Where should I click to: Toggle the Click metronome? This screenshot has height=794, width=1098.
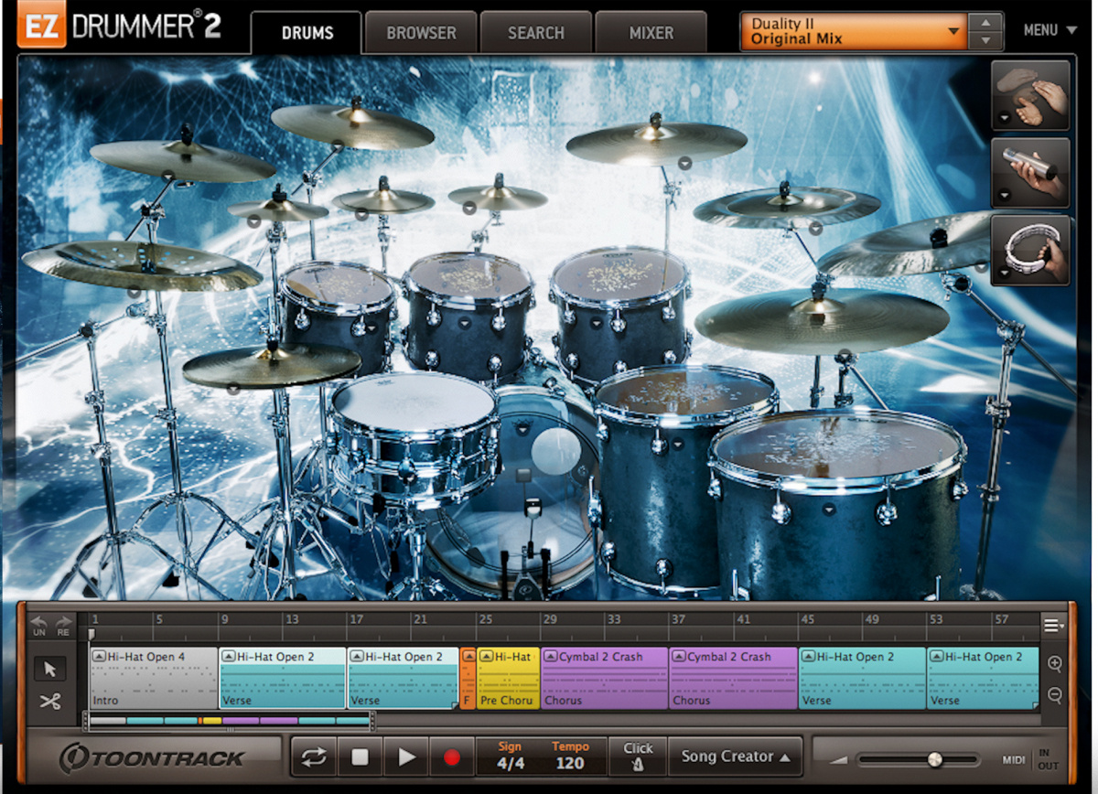tap(637, 755)
